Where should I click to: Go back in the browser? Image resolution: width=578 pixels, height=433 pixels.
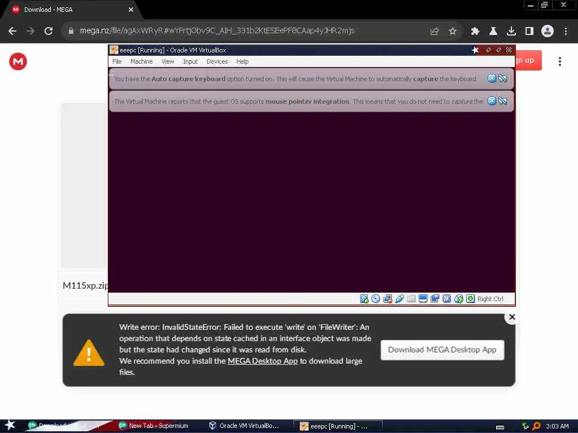point(12,31)
